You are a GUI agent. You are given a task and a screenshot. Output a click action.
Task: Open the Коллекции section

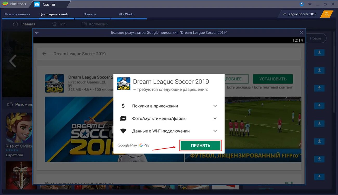pos(95,24)
